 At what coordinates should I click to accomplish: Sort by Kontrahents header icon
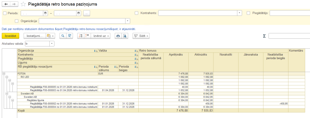pos(136,55)
